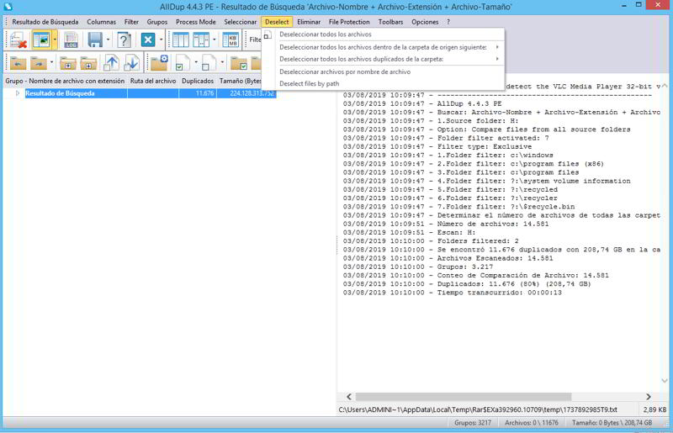Click the blue X close-result icon
This screenshot has width=673, height=433.
[x=148, y=40]
